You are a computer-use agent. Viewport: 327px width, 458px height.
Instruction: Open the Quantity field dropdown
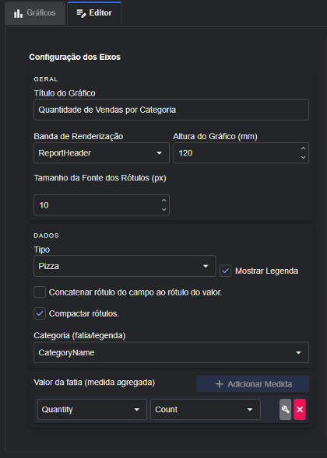[92, 409]
